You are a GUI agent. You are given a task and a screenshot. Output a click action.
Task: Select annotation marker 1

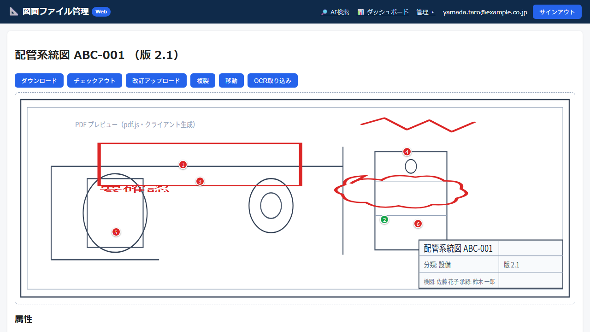coord(183,165)
